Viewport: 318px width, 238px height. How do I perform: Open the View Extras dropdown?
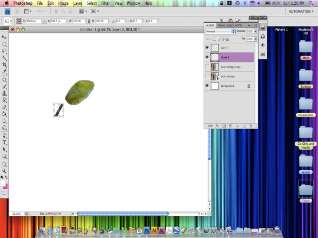28,11
